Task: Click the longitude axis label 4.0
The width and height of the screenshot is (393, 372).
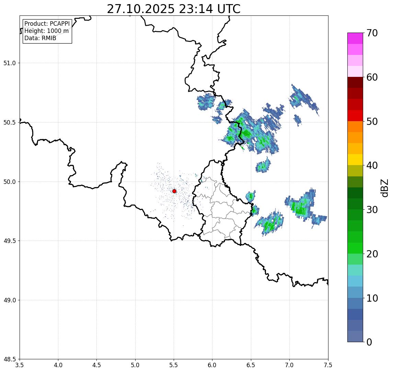Action: (58, 365)
